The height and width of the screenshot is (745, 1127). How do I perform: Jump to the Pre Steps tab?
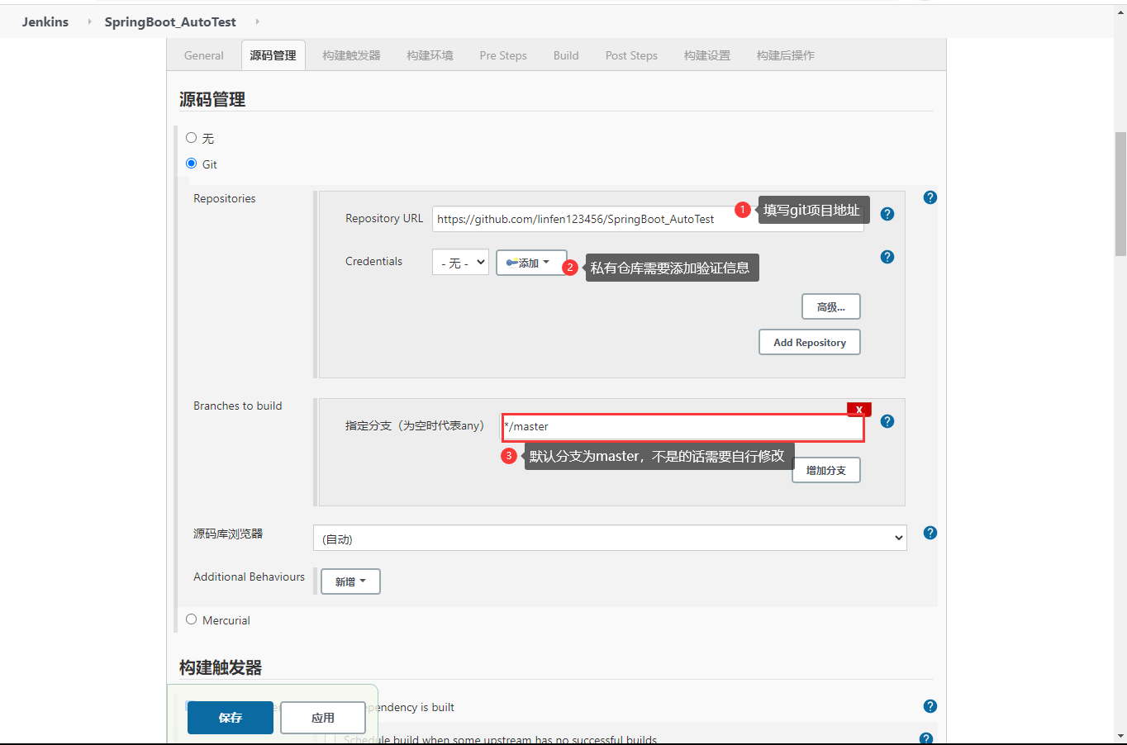click(x=503, y=55)
